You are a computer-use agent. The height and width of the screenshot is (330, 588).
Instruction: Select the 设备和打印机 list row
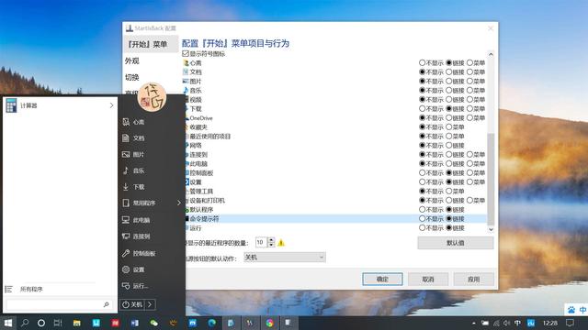[334, 201]
